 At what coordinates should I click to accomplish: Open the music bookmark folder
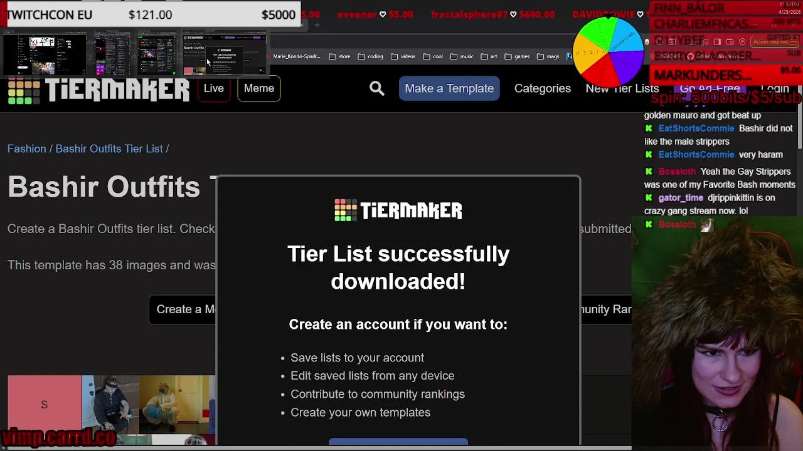462,56
